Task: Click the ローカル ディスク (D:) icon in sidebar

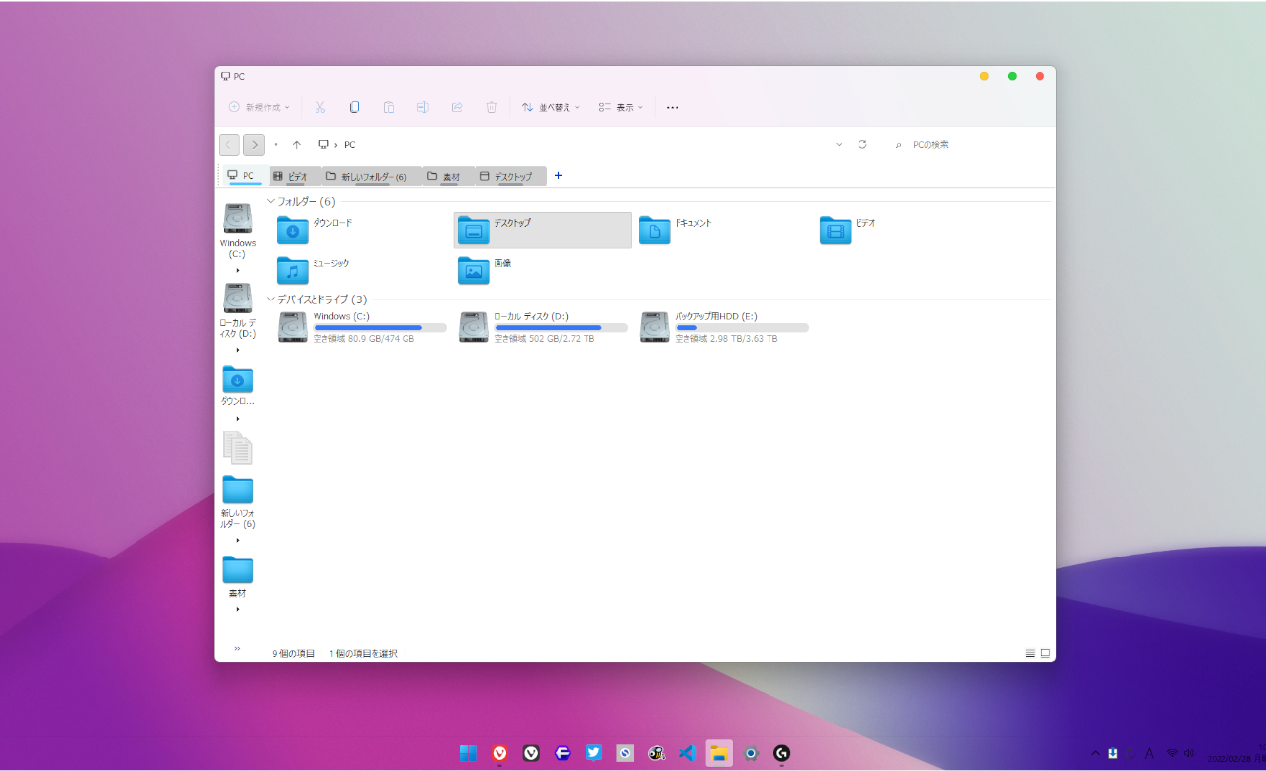Action: pyautogui.click(x=237, y=299)
